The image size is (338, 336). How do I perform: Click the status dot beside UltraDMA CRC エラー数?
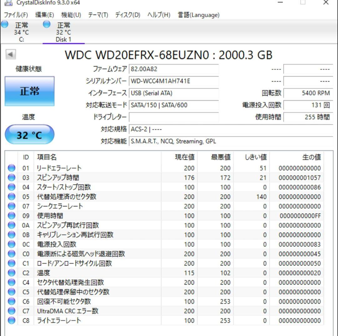(x=11, y=311)
